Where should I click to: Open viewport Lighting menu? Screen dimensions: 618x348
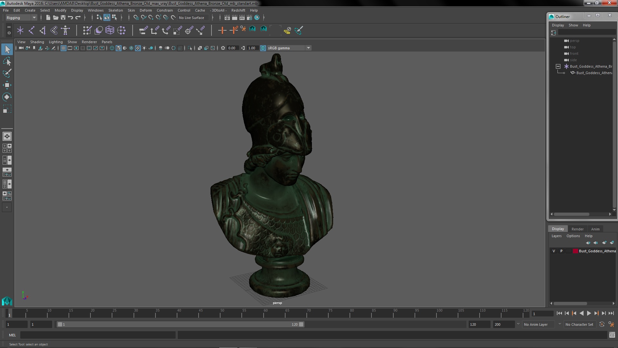coord(56,42)
